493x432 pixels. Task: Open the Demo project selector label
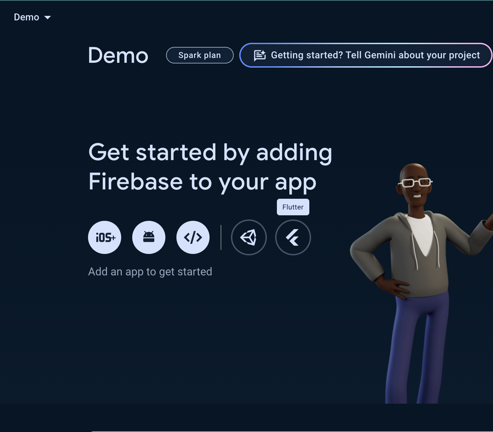27,17
